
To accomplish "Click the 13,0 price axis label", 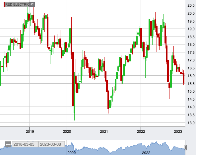I will click(191, 123).
